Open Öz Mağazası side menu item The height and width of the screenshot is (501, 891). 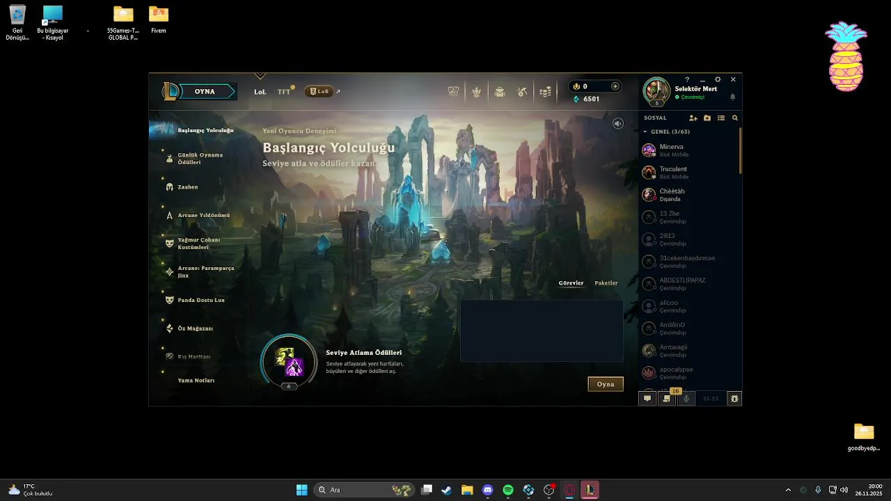pyautogui.click(x=195, y=328)
